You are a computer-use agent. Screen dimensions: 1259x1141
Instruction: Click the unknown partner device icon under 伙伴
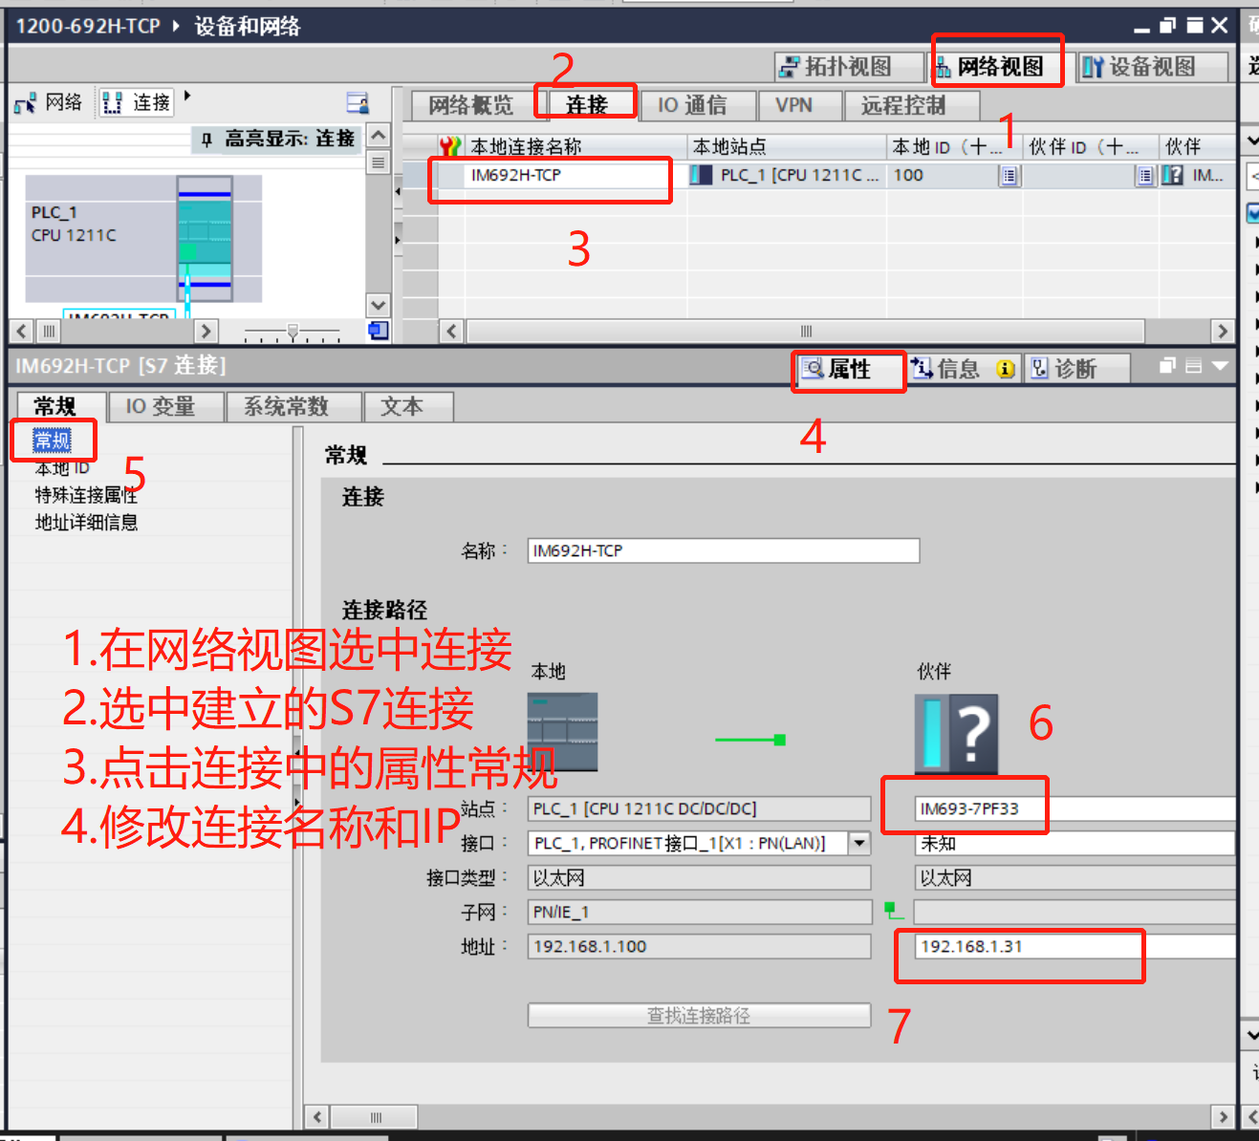956,734
